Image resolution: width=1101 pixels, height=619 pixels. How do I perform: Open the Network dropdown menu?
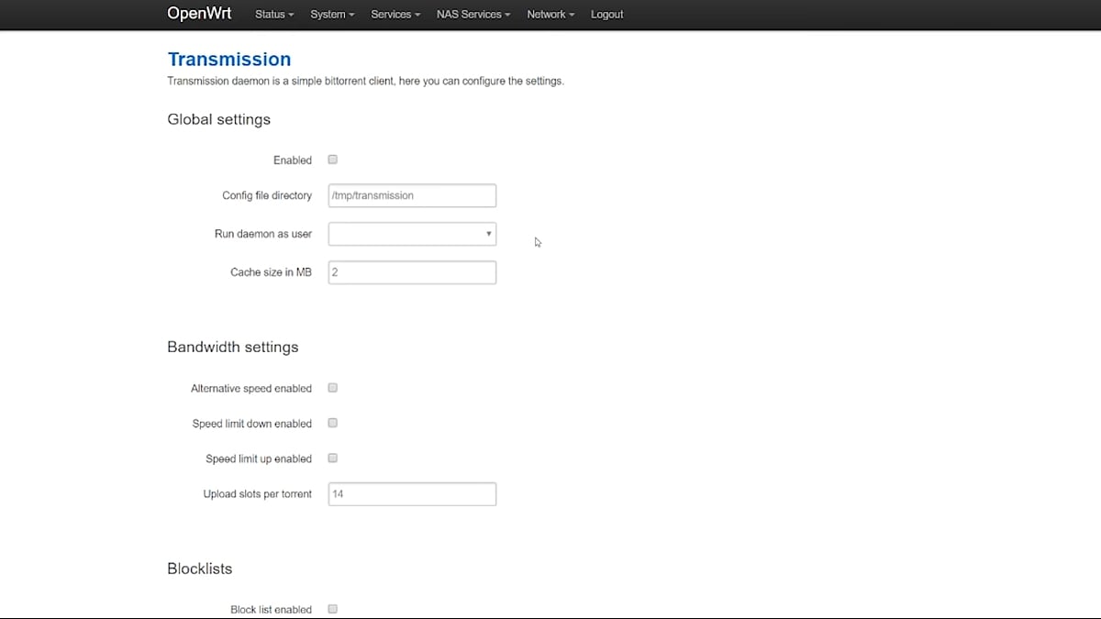point(550,15)
